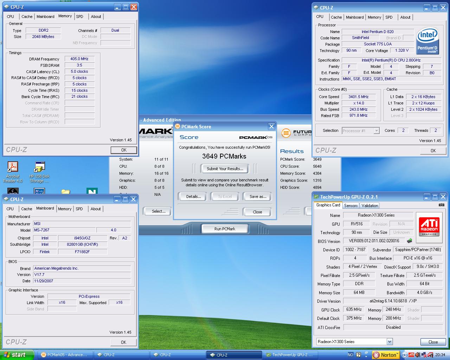The image size is (450, 360).
Task: Click the Southbridge 82801GB (ICH7/R) field
Action: tap(83, 244)
